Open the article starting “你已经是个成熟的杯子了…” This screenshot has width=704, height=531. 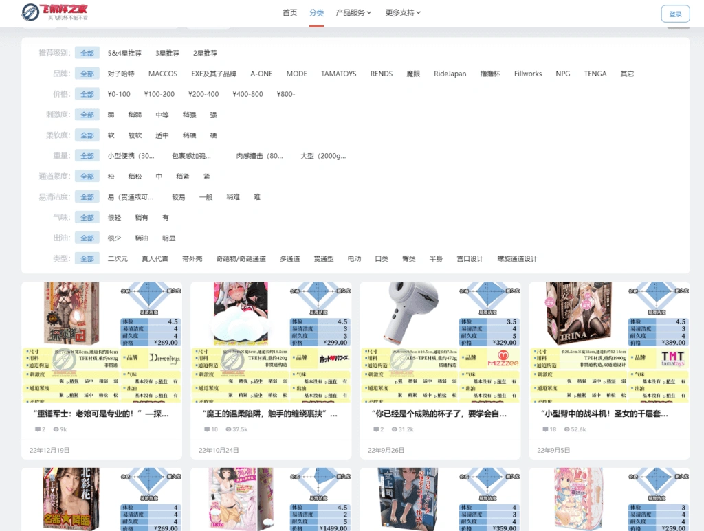(x=439, y=414)
